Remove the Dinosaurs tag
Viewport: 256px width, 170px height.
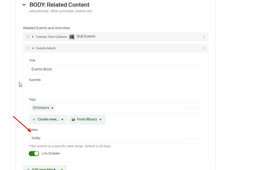[52, 108]
